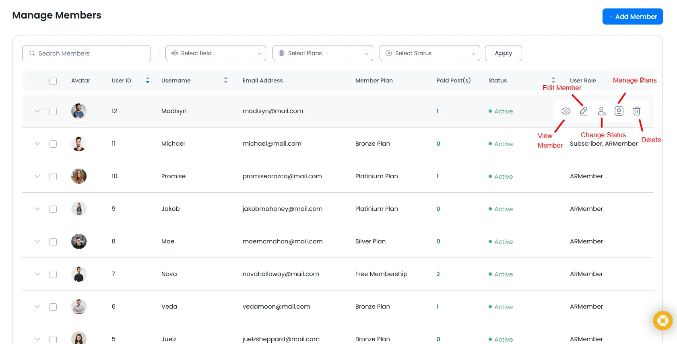Viewport: 677px width, 344px height.
Task: Sort members by User ID arrows
Action: coord(148,80)
